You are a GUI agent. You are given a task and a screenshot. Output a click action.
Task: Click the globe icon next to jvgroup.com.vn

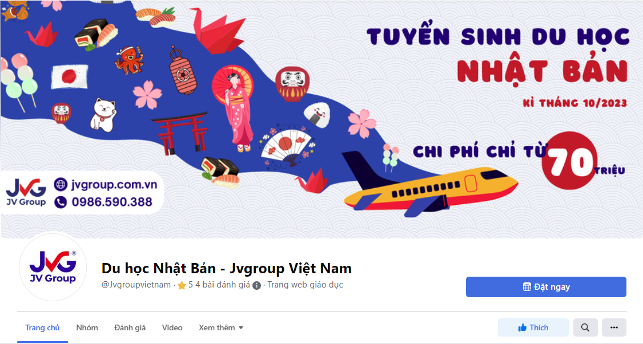point(61,184)
